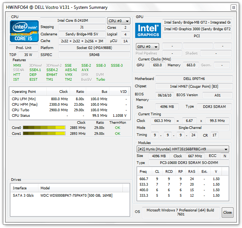Click the memory clock 663.3 MHz
This screenshot has height=228, width=242.
point(162,121)
